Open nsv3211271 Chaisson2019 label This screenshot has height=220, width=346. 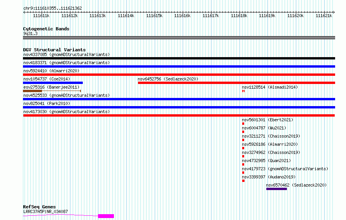point(271,136)
